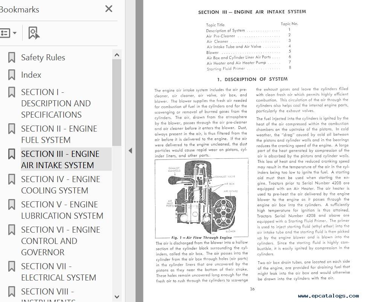This screenshot has width=378, height=302.
Task: Go to Section VI Engine Control and Governor
Action: (x=61, y=241)
